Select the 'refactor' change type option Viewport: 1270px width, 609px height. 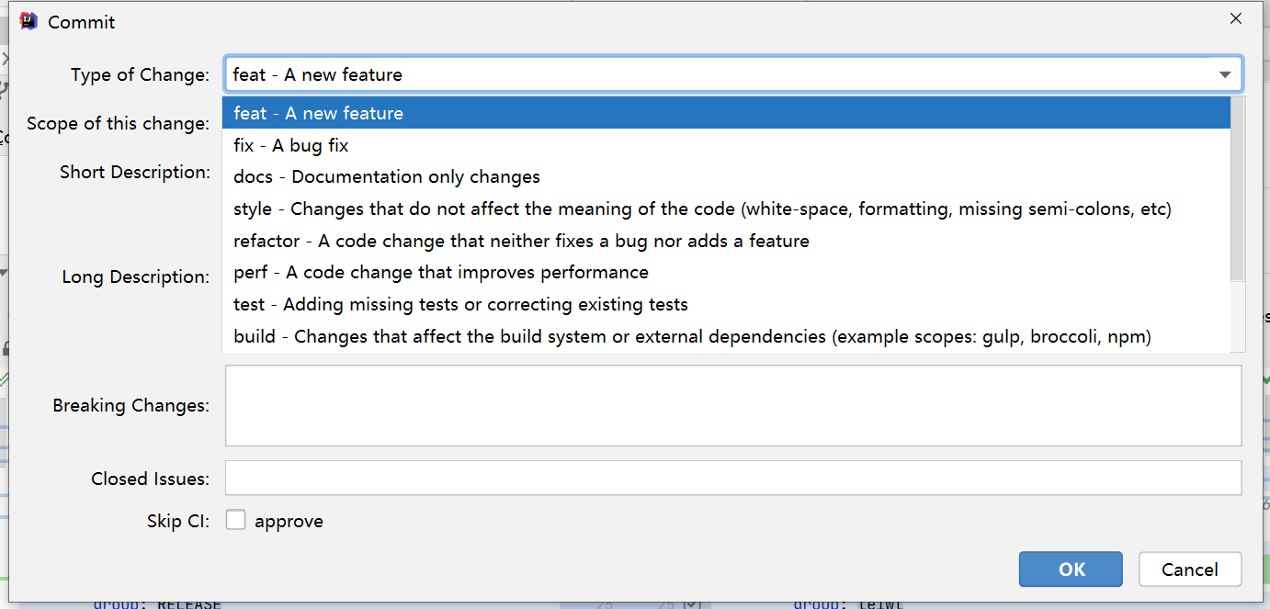click(x=521, y=241)
